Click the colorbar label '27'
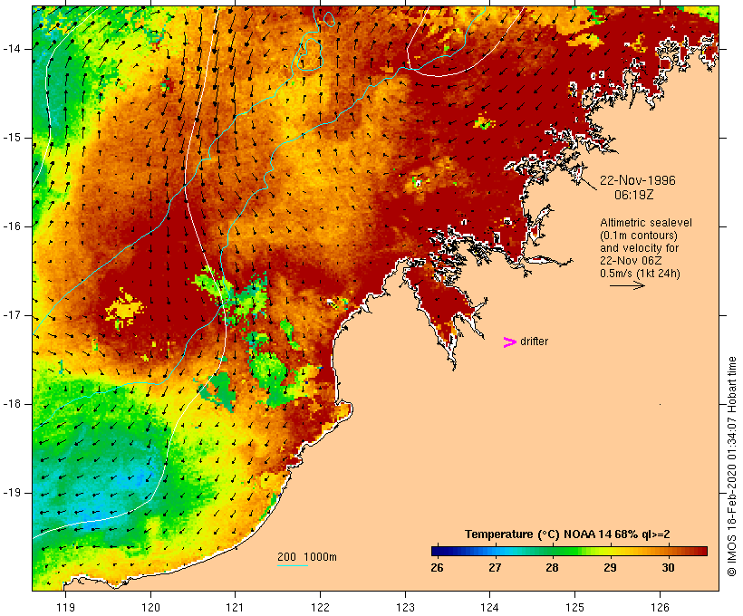This screenshot has width=743, height=616. click(495, 567)
